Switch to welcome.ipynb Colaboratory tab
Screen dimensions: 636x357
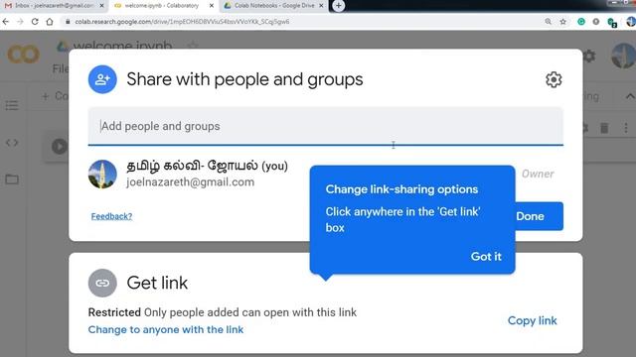[x=162, y=6]
